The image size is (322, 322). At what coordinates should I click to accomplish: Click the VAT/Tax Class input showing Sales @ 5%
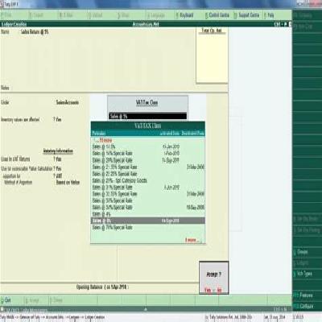147,116
